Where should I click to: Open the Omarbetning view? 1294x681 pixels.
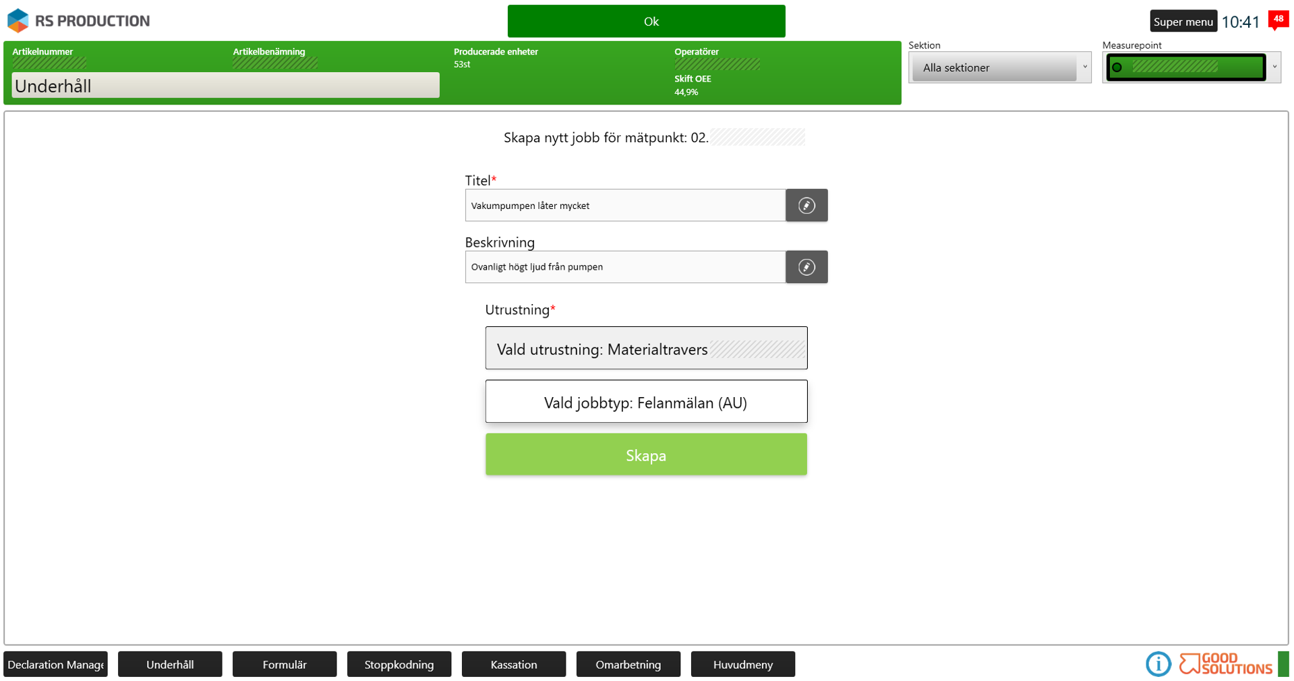tap(628, 664)
